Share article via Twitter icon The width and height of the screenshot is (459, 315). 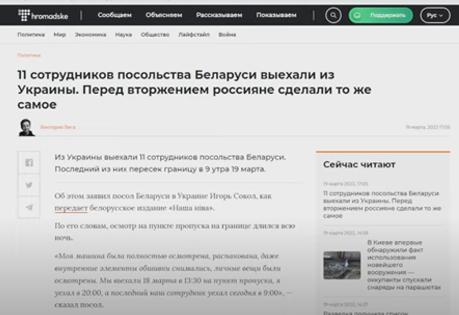pos(29,185)
